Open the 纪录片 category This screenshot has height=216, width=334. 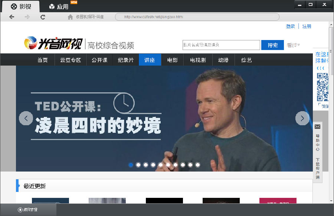[126, 60]
